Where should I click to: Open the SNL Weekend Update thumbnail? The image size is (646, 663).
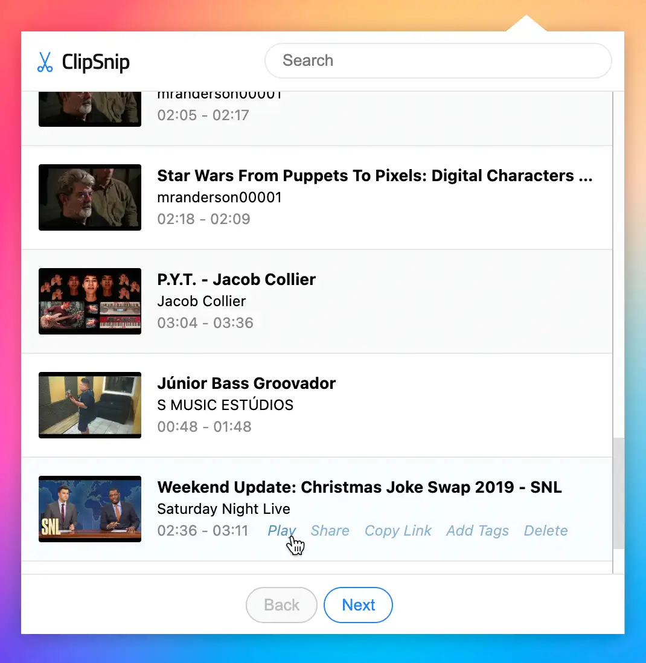coord(89,508)
